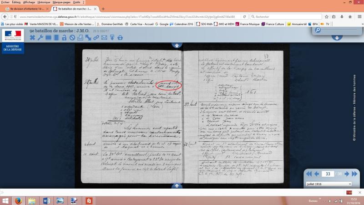Image resolution: width=364 pixels, height=205 pixels.
Task: Open 'France Culture' bookmark
Action: pyautogui.click(x=273, y=24)
